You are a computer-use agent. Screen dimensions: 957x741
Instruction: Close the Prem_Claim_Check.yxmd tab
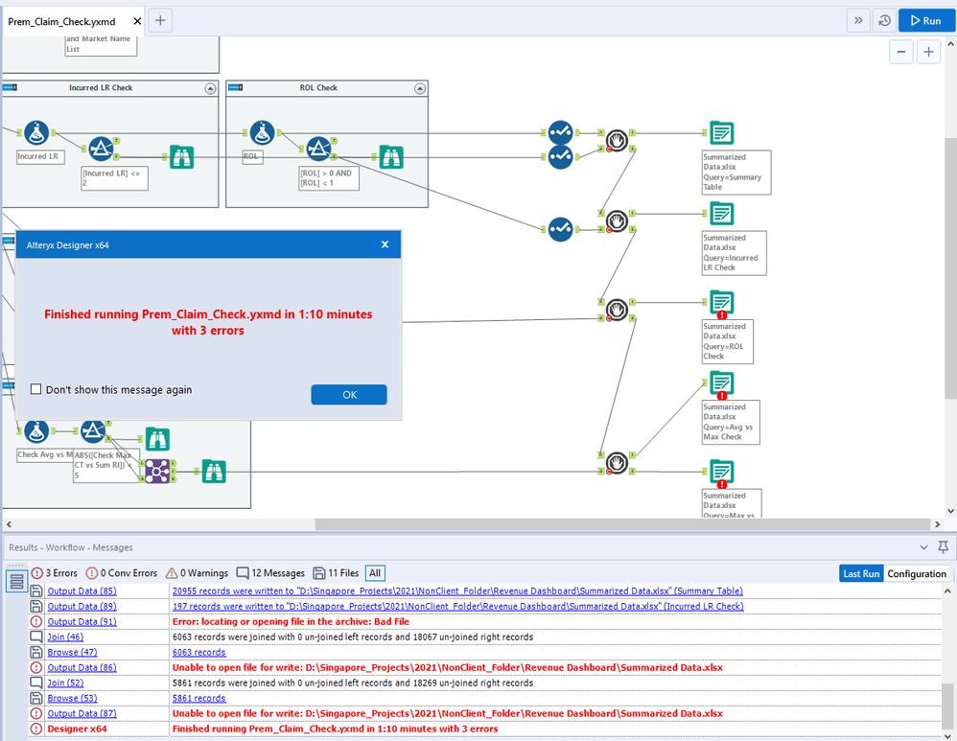(x=137, y=21)
